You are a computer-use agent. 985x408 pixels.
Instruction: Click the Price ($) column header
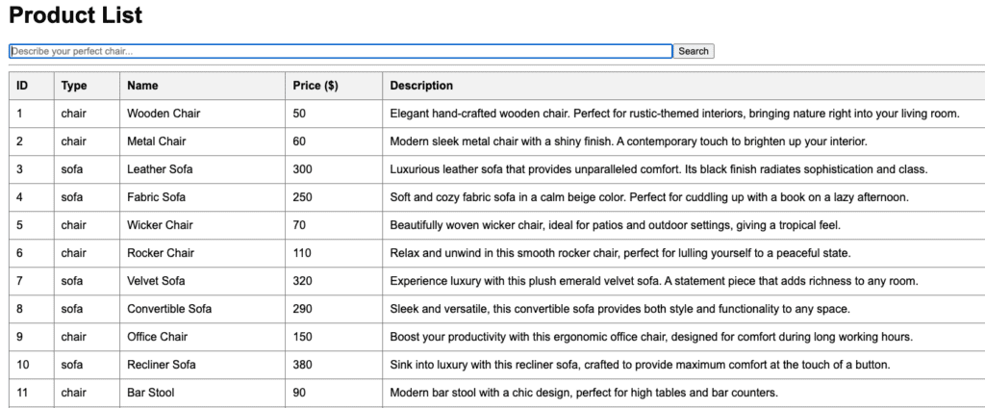(x=316, y=86)
